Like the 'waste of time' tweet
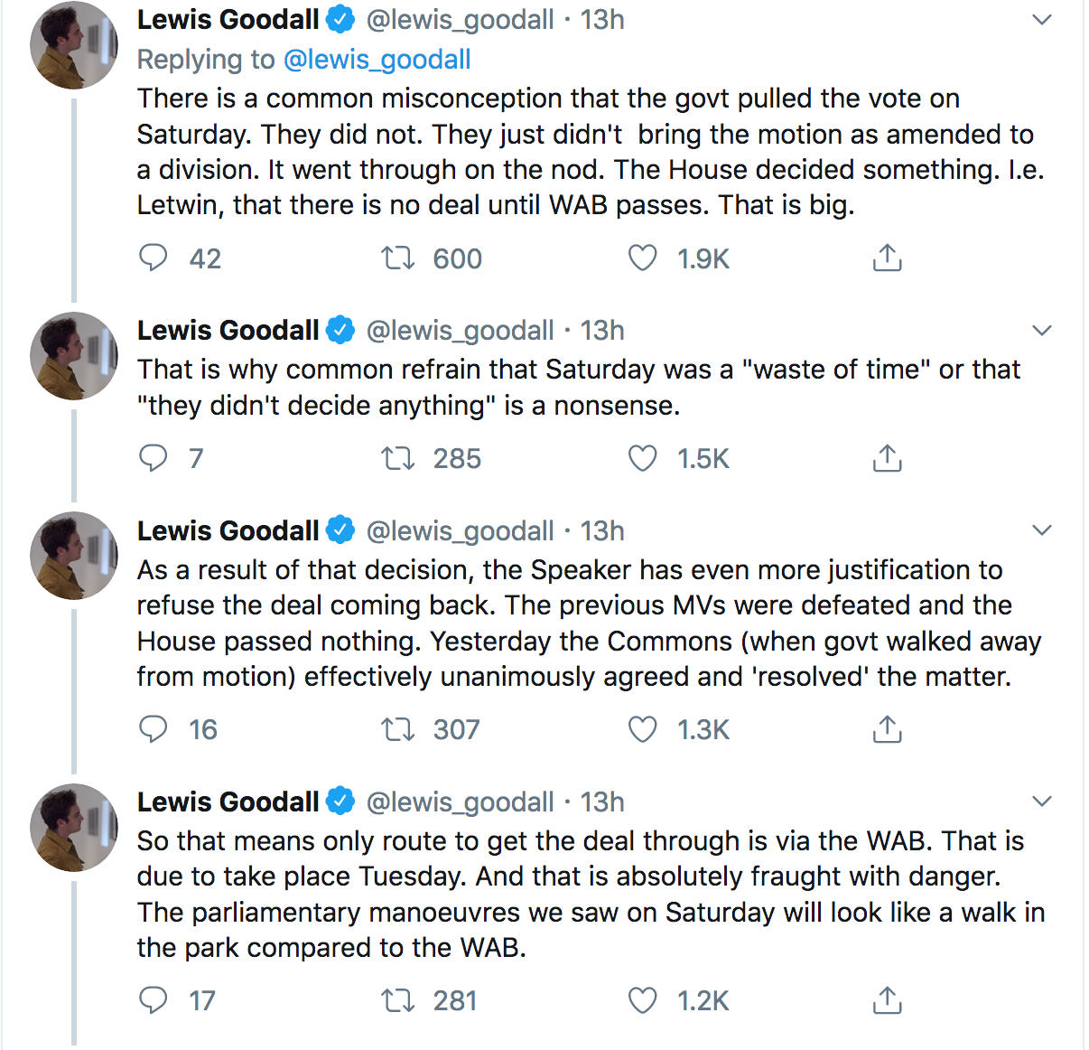 [642, 458]
